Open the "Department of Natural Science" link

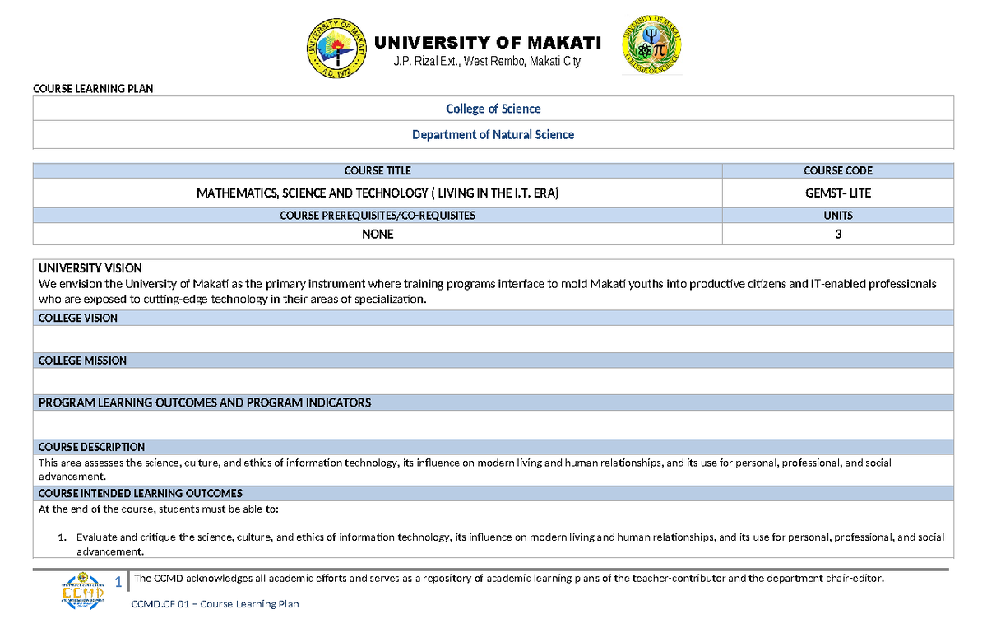[493, 134]
